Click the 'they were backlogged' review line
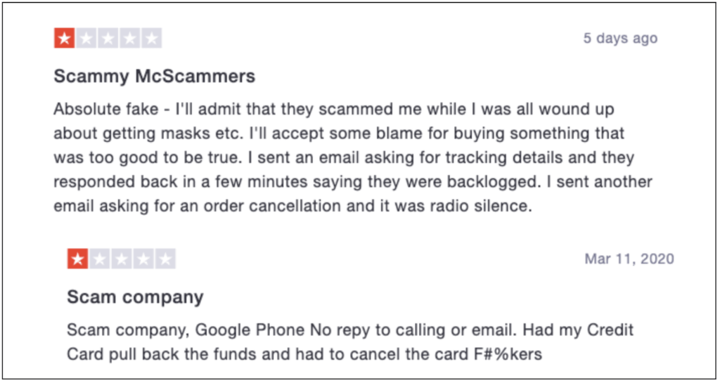The height and width of the screenshot is (383, 720). [353, 181]
